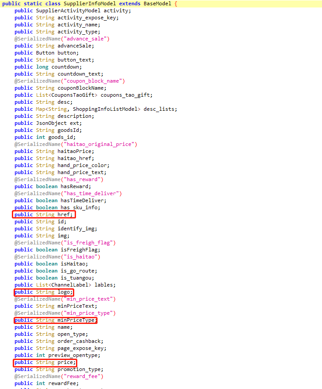
Task: Click the annotation @SerializedName("reward_fee")
Action: [x=59, y=376]
